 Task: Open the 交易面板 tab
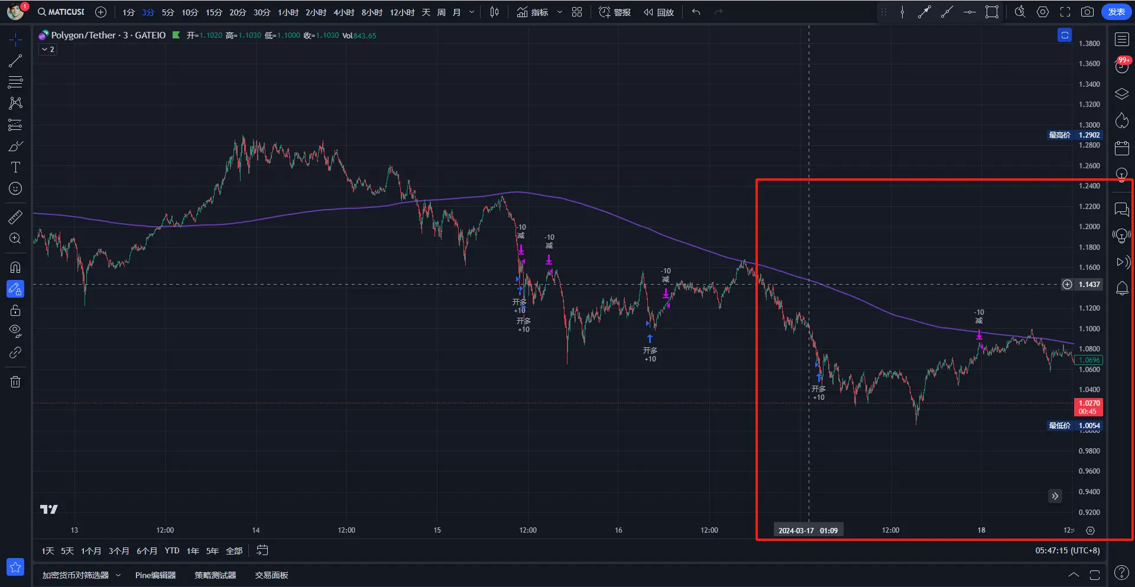click(x=271, y=575)
